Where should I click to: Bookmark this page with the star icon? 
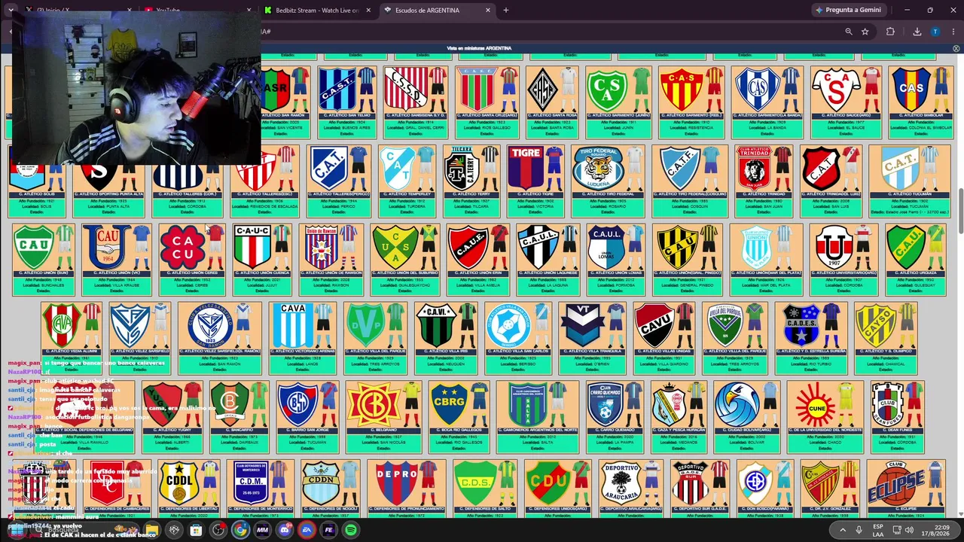(x=865, y=32)
